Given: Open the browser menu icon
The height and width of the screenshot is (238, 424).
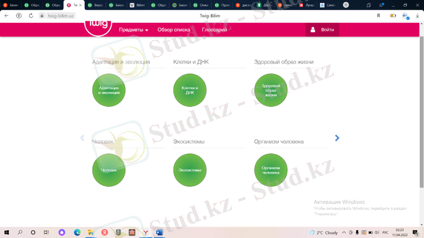Looking at the screenshot, I should [x=381, y=5].
